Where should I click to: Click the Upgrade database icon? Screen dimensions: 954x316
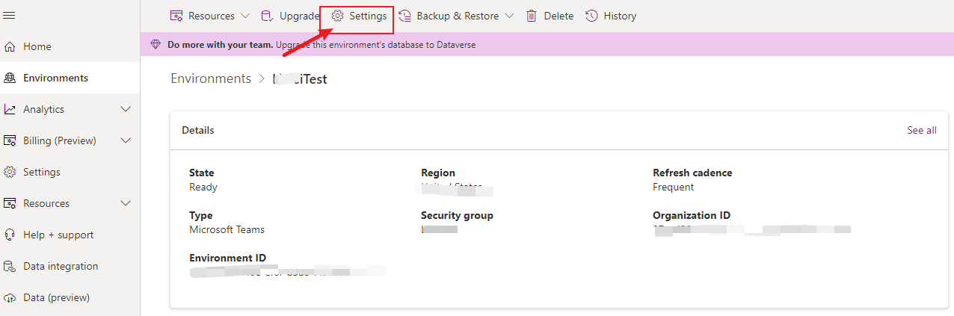(267, 16)
